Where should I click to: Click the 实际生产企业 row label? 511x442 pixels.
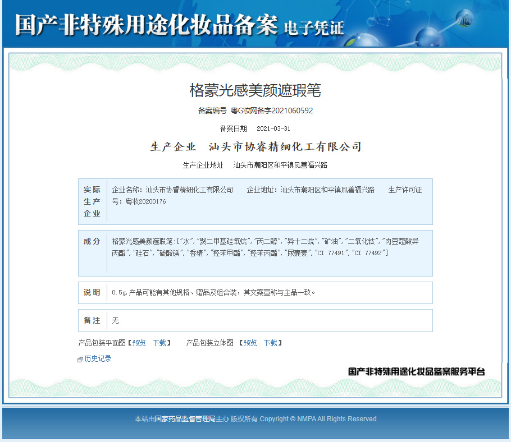pos(92,201)
